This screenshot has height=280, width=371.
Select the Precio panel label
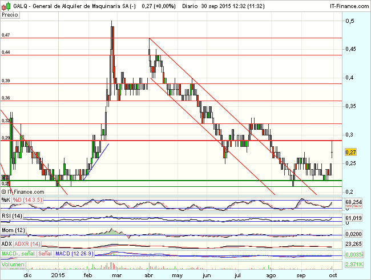coord(10,15)
